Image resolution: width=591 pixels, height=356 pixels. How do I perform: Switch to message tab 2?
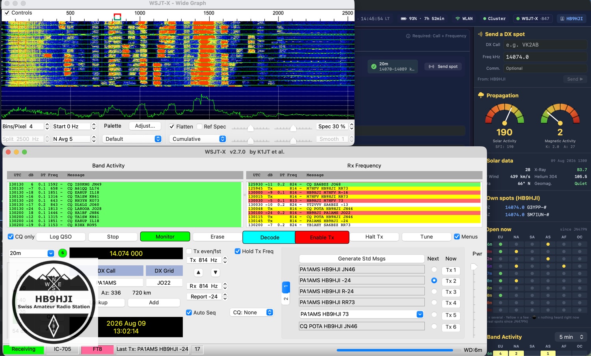click(x=286, y=299)
